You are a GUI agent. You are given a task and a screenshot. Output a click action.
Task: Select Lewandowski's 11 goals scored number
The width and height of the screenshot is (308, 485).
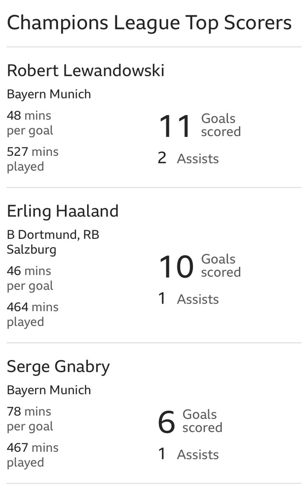[x=175, y=126]
